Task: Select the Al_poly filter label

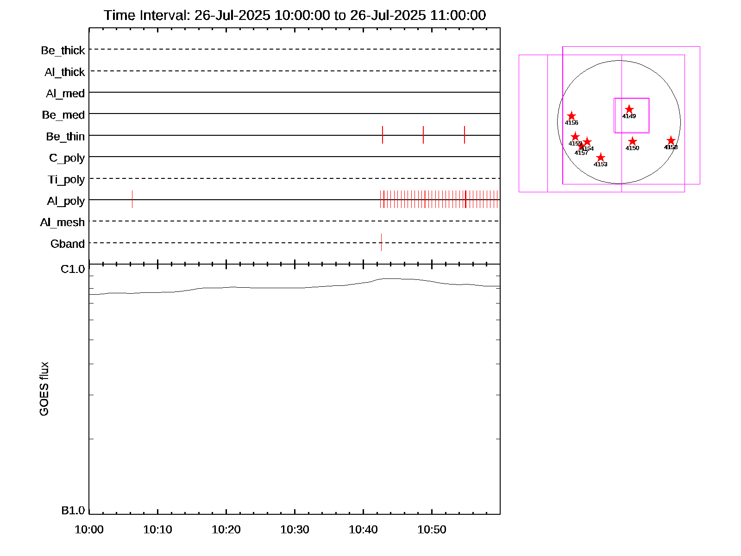Action: click(x=66, y=201)
